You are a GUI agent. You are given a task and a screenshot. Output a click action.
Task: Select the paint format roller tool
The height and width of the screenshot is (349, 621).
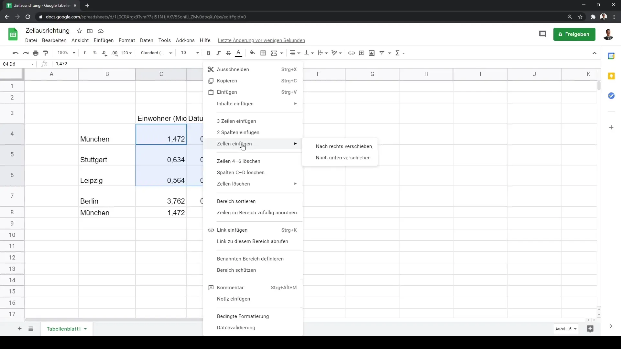tap(46, 53)
